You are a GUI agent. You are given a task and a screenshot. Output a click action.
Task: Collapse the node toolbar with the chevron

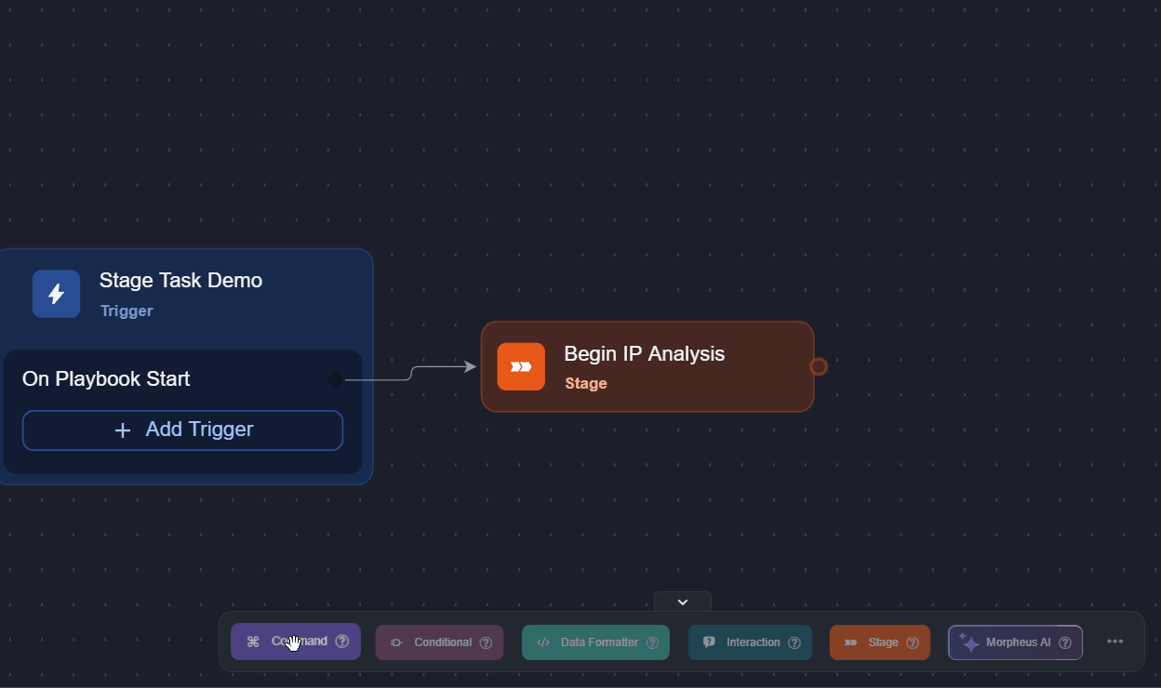click(683, 602)
